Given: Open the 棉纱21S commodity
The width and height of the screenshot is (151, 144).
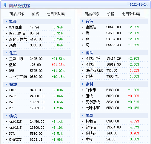Looking at the screenshot, I should pyautogui.click(x=15, y=128).
